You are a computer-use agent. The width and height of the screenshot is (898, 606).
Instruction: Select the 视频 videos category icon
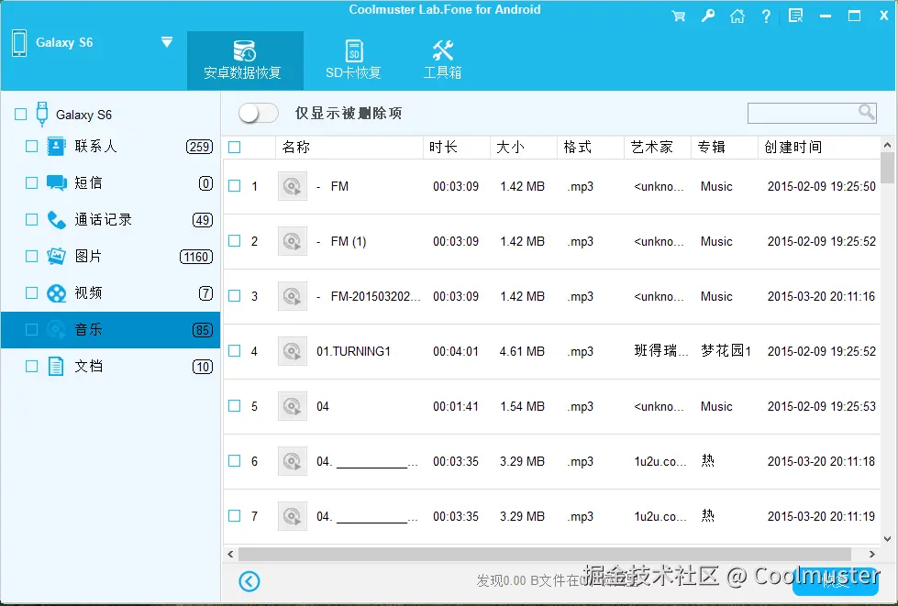pos(57,292)
